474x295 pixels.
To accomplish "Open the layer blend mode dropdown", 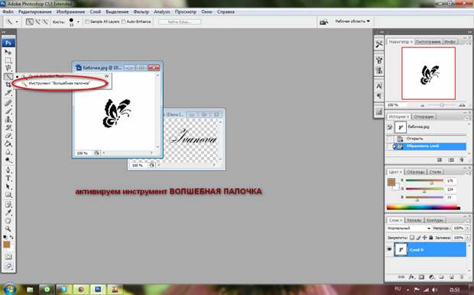I will (409, 229).
